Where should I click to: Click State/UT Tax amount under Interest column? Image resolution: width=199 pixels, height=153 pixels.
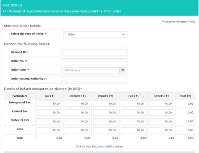77,121
